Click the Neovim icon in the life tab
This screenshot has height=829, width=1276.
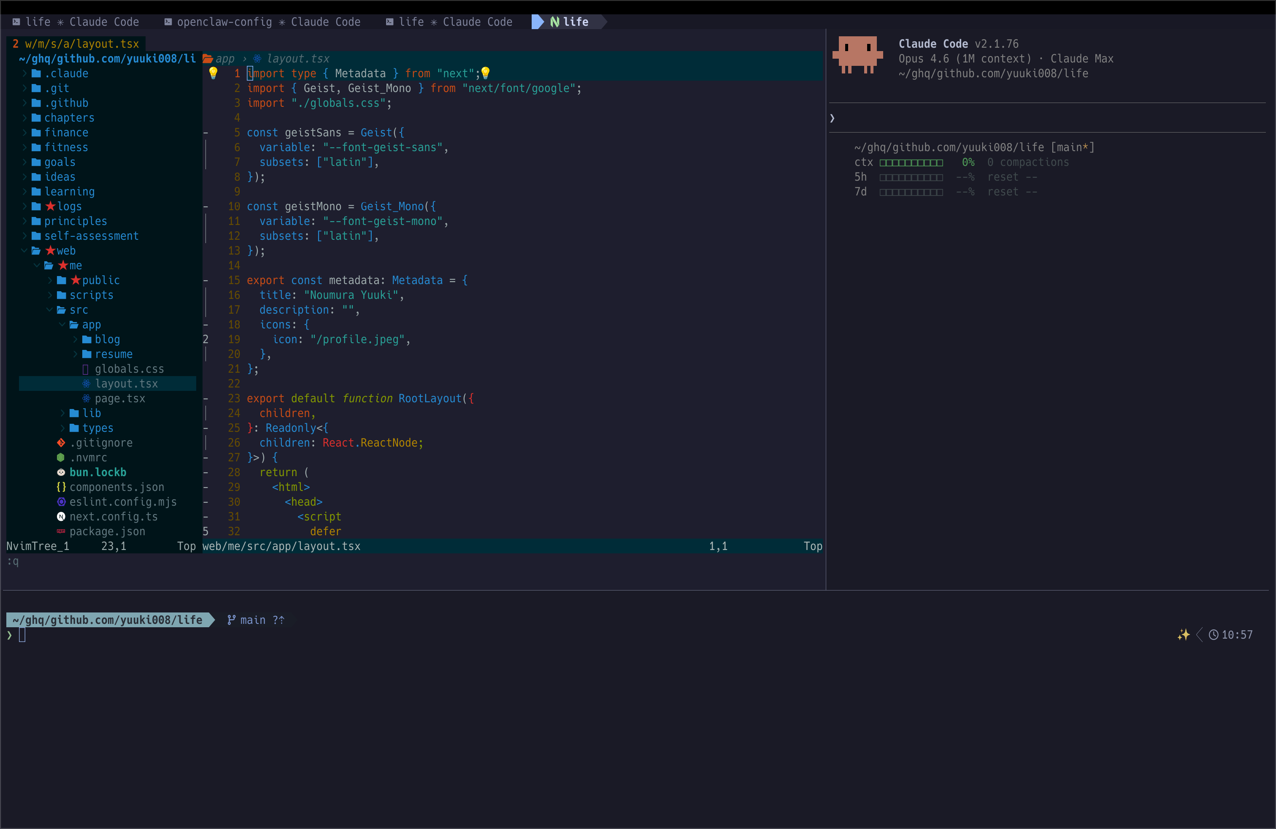554,22
